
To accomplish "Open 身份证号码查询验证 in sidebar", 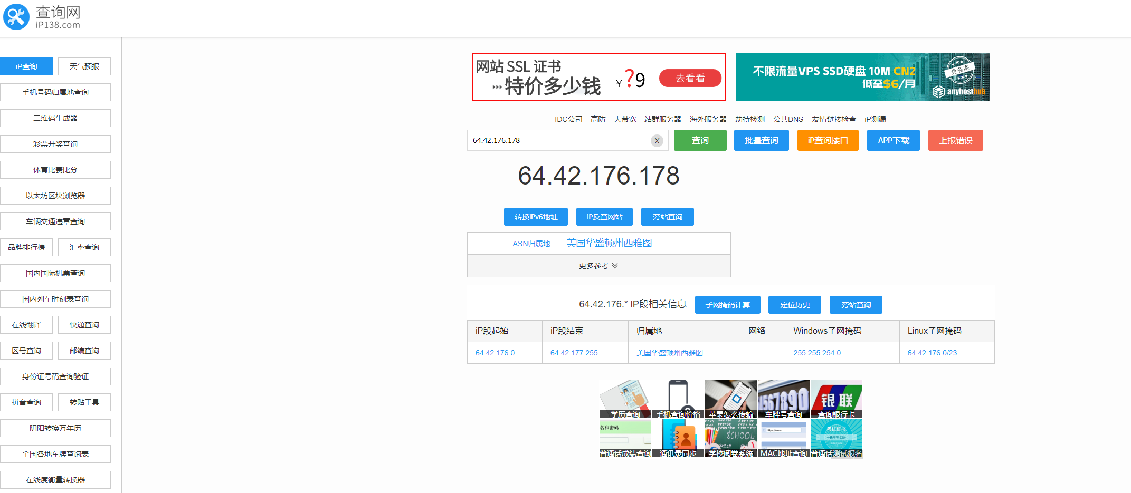I will pyautogui.click(x=55, y=376).
